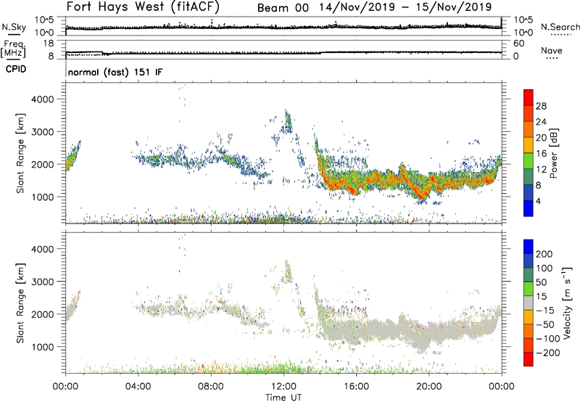The image size is (580, 402).
Task: Click the 12:00 time axis tick label
Action: pos(283,387)
